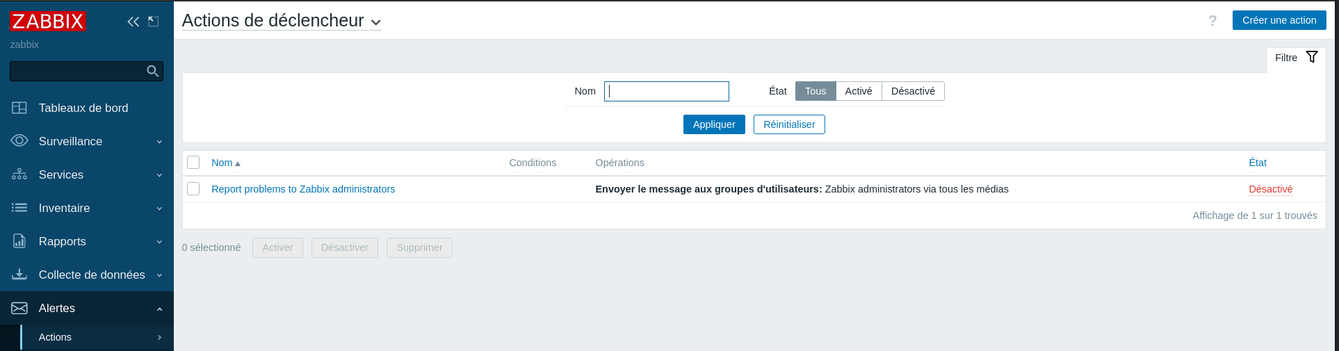Check the Report problems row checkbox
The height and width of the screenshot is (351, 1339).
coord(193,189)
